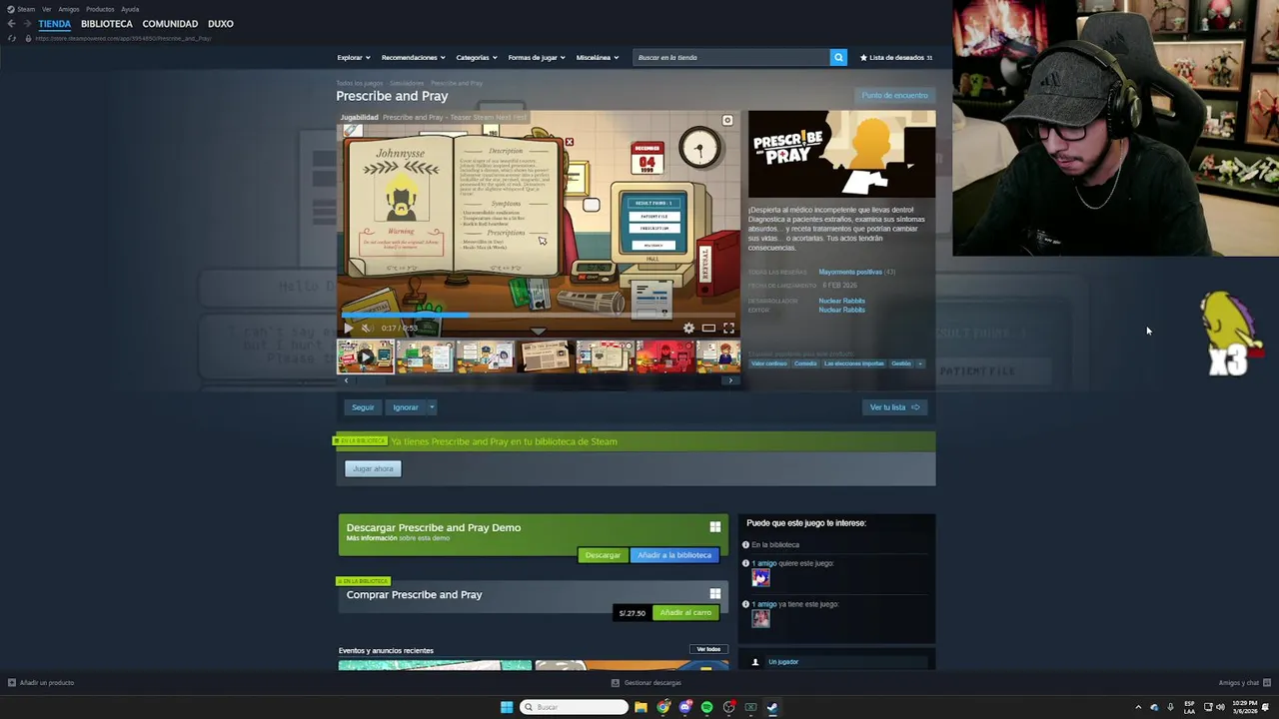Focus the Windows taskbar Buscar field

click(575, 707)
